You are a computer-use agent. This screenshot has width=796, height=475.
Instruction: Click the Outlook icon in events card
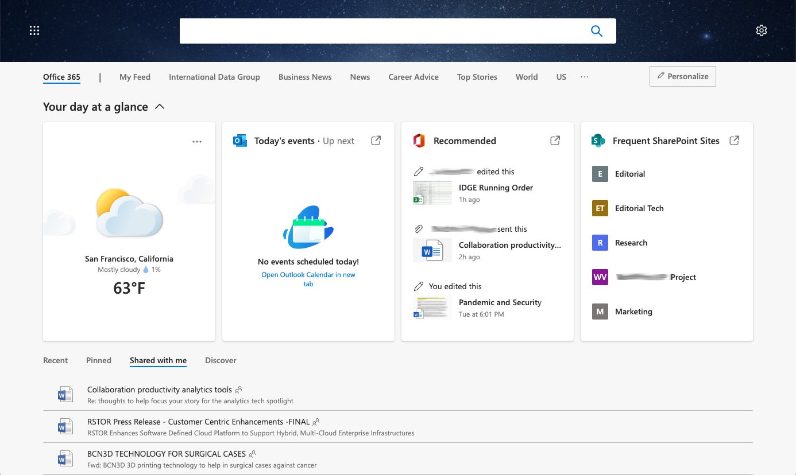point(240,141)
